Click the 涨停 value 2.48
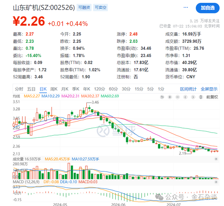The image size is (224, 206). [133, 34]
